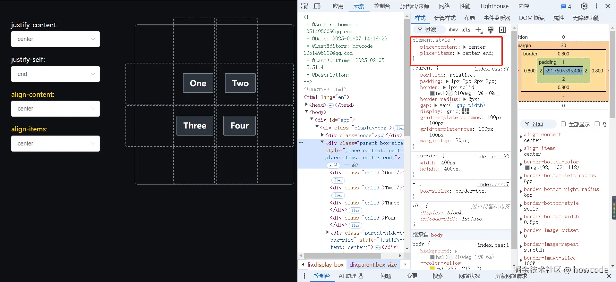Switch to the 网络 Network tab
Viewport: 616px width, 282px height.
pyautogui.click(x=444, y=6)
